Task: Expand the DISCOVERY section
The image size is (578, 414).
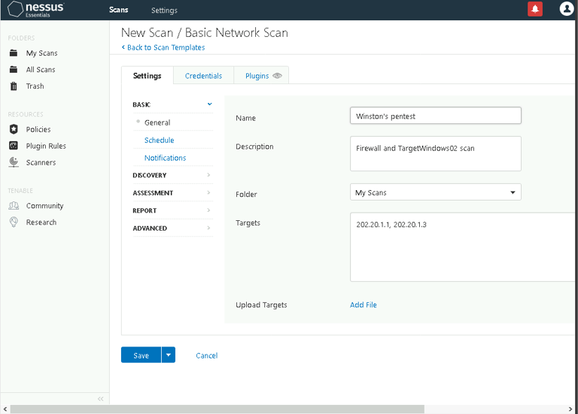Action: tap(172, 175)
